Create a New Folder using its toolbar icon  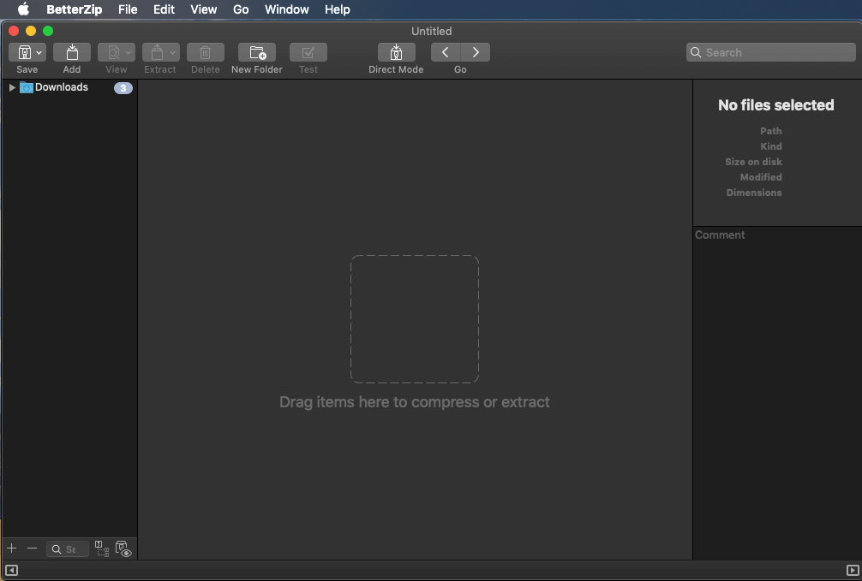pos(256,51)
